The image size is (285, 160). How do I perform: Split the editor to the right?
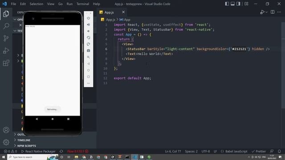[273, 12]
